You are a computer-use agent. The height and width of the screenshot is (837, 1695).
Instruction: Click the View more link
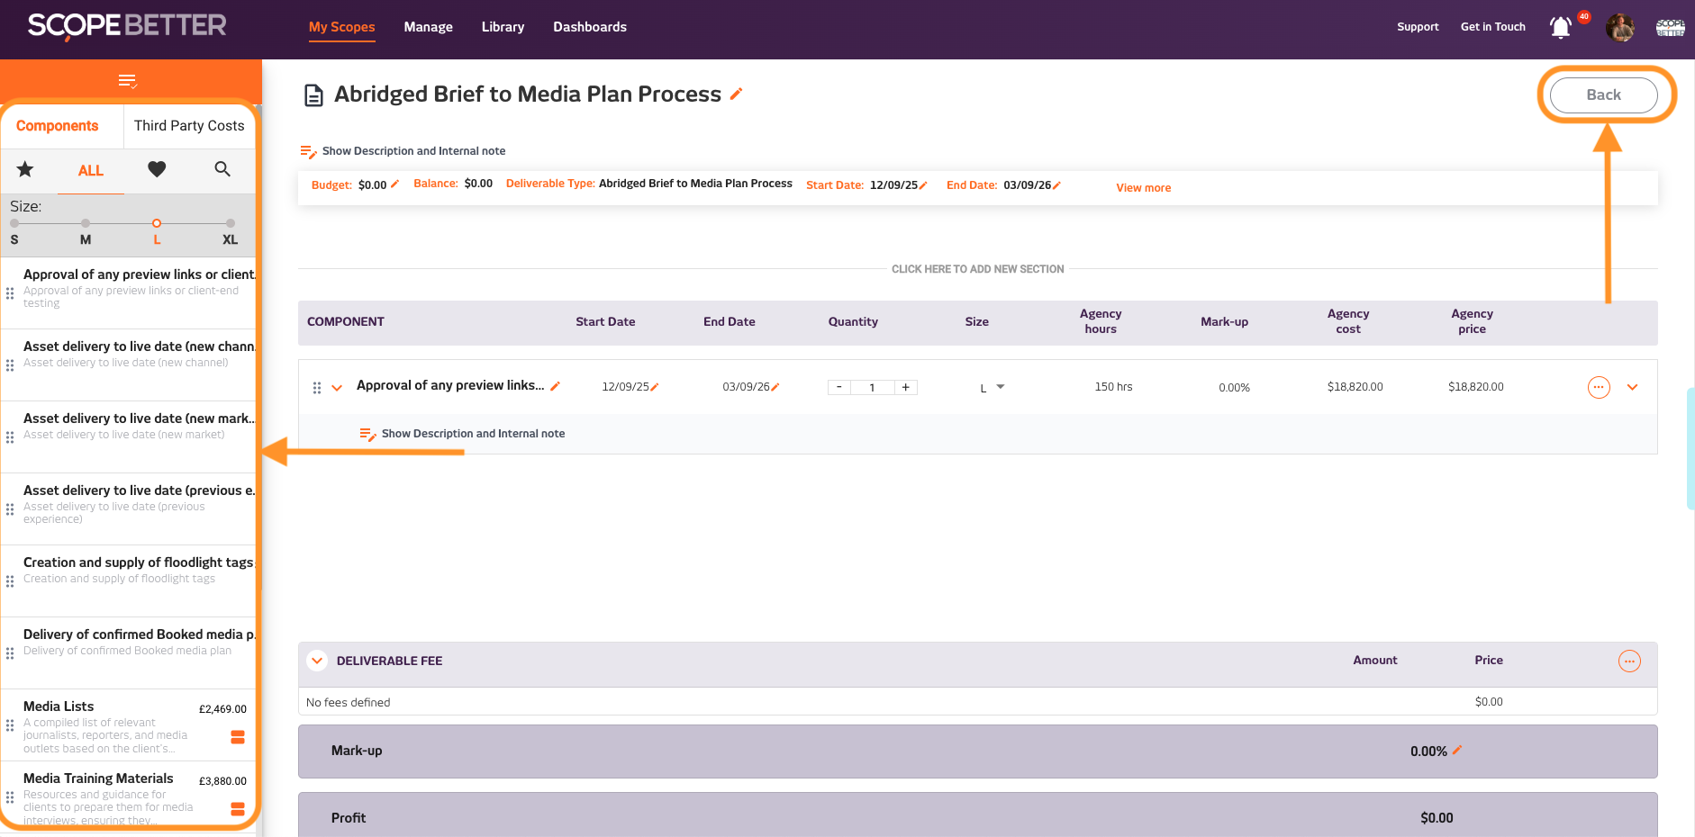point(1143,188)
